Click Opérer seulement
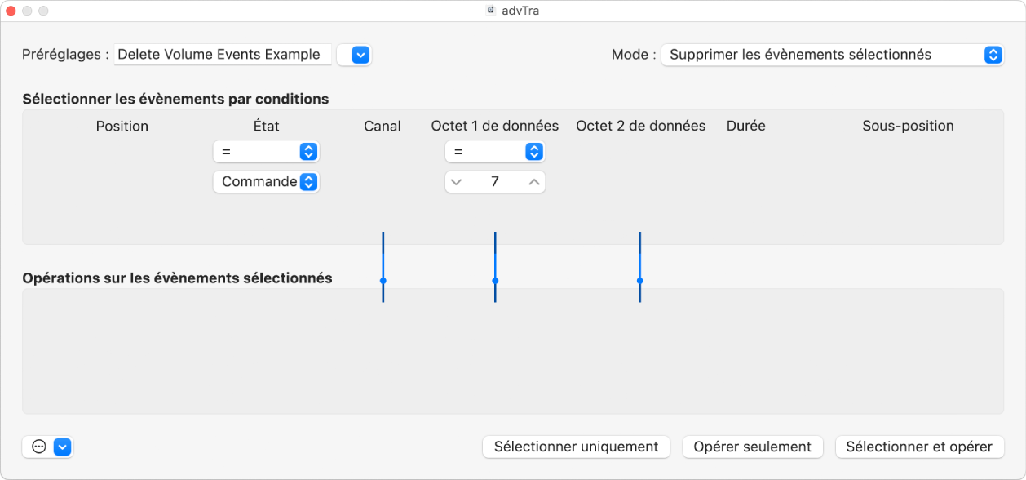The width and height of the screenshot is (1026, 480). pos(752,447)
